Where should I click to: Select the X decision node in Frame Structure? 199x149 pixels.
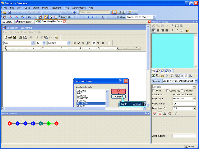pyautogui.click(x=41, y=124)
